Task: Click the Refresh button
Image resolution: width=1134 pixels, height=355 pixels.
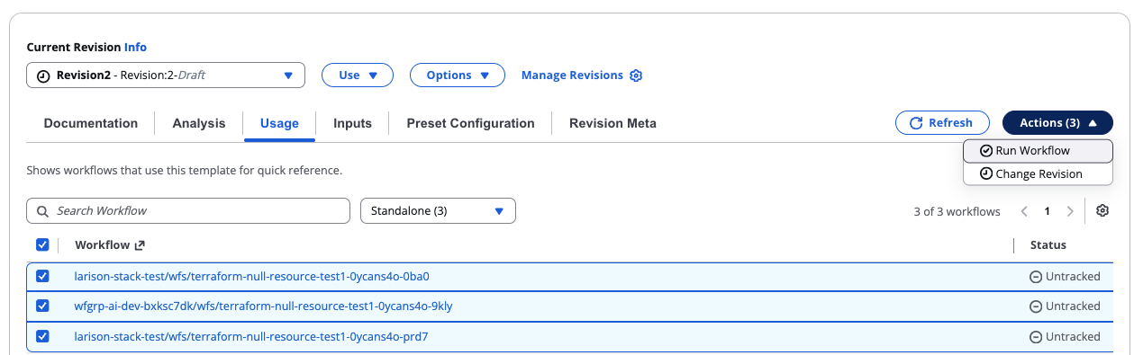Action: pyautogui.click(x=942, y=123)
